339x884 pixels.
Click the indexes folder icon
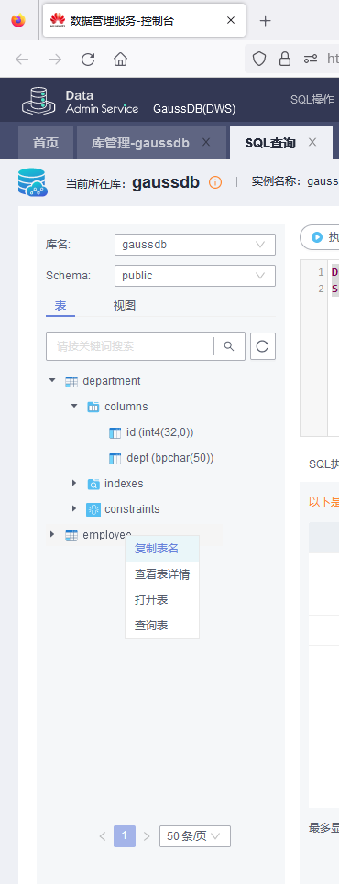(93, 484)
